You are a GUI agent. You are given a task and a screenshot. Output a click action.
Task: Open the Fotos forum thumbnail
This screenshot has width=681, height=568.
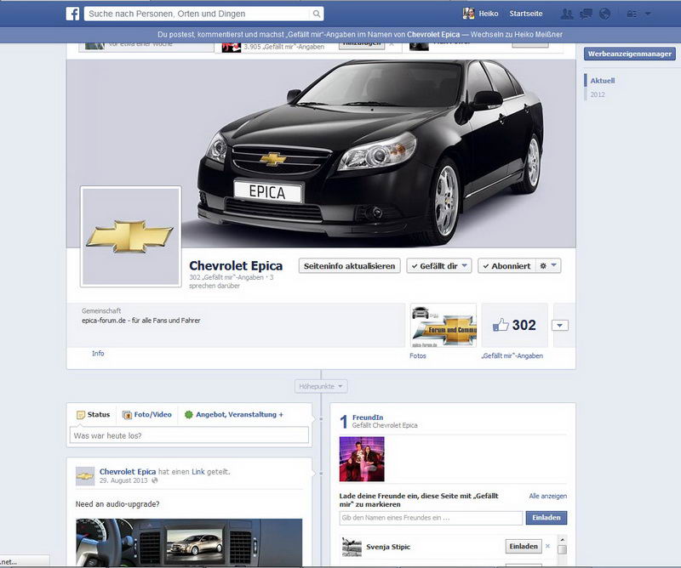[x=444, y=326]
